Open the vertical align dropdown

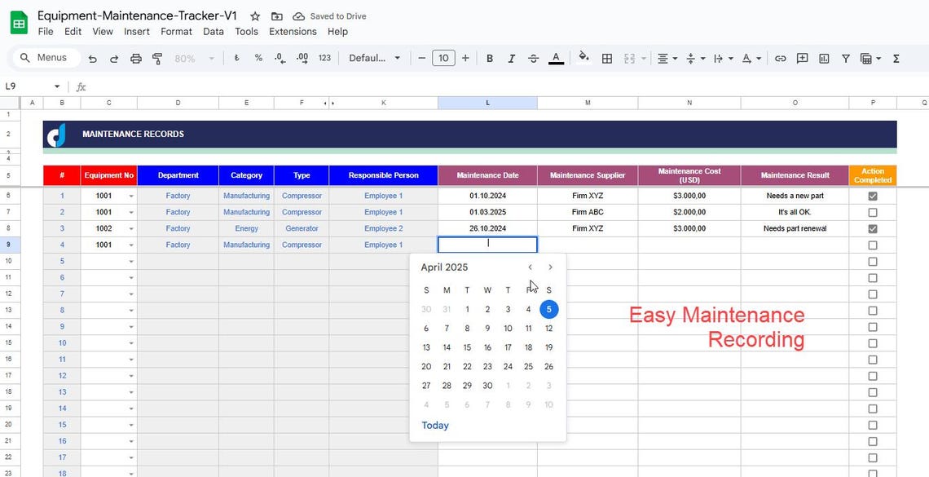(x=695, y=58)
